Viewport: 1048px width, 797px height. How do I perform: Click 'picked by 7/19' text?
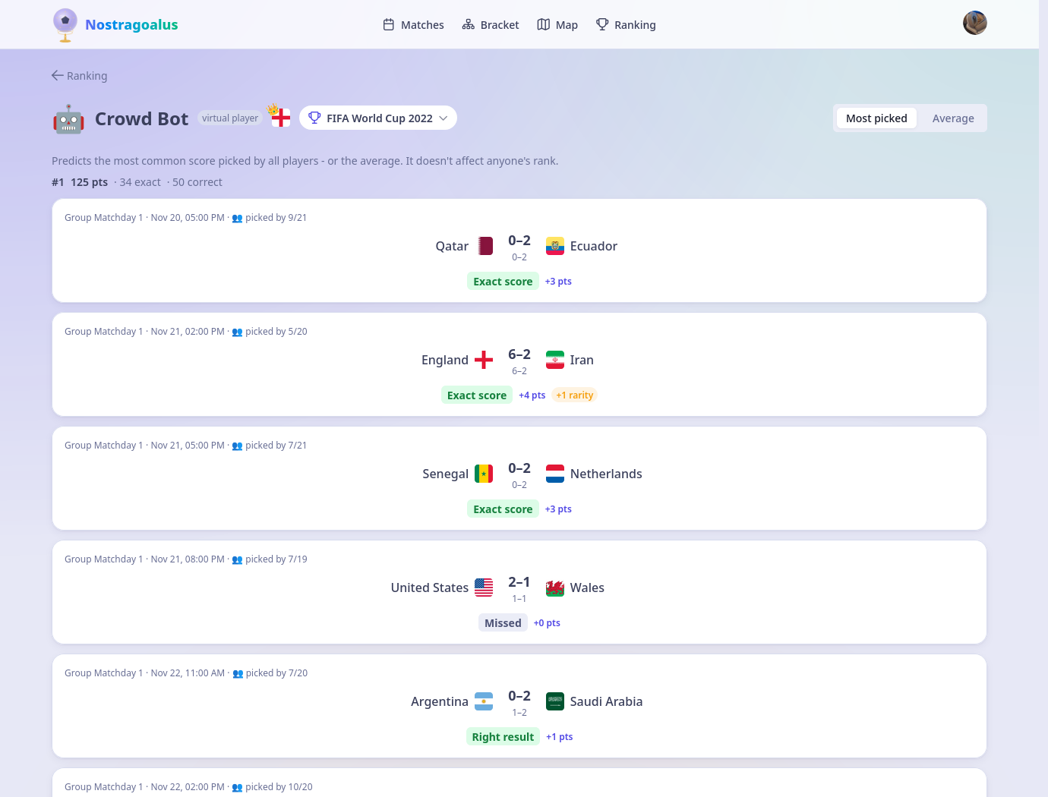pyautogui.click(x=276, y=559)
